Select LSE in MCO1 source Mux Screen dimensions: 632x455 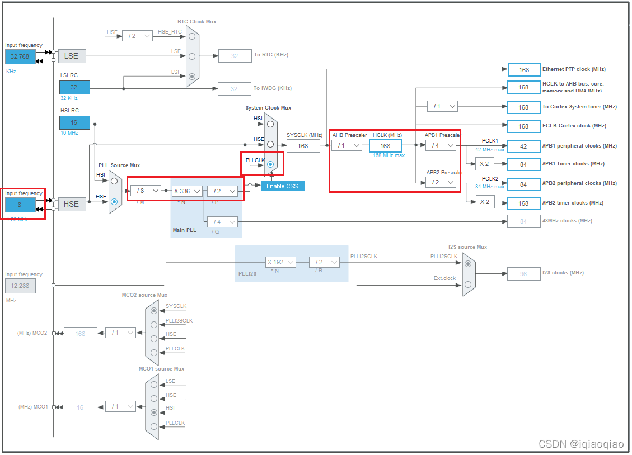(x=154, y=385)
